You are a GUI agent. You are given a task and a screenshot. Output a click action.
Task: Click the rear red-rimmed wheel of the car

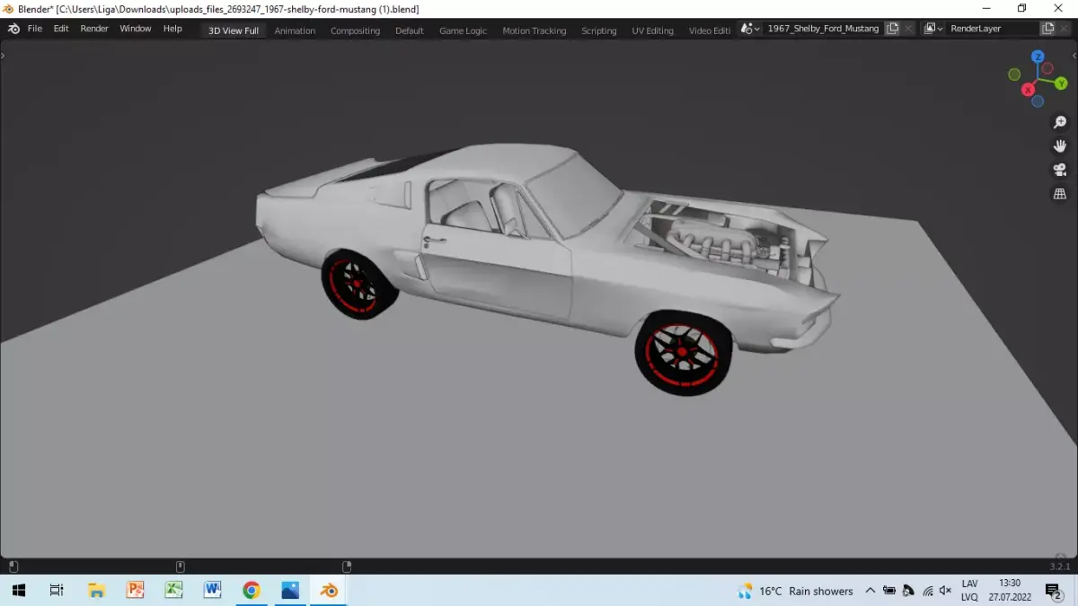click(358, 284)
